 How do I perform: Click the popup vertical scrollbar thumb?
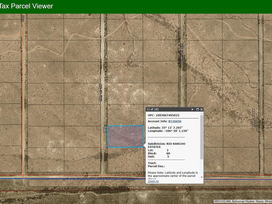pos(202,137)
